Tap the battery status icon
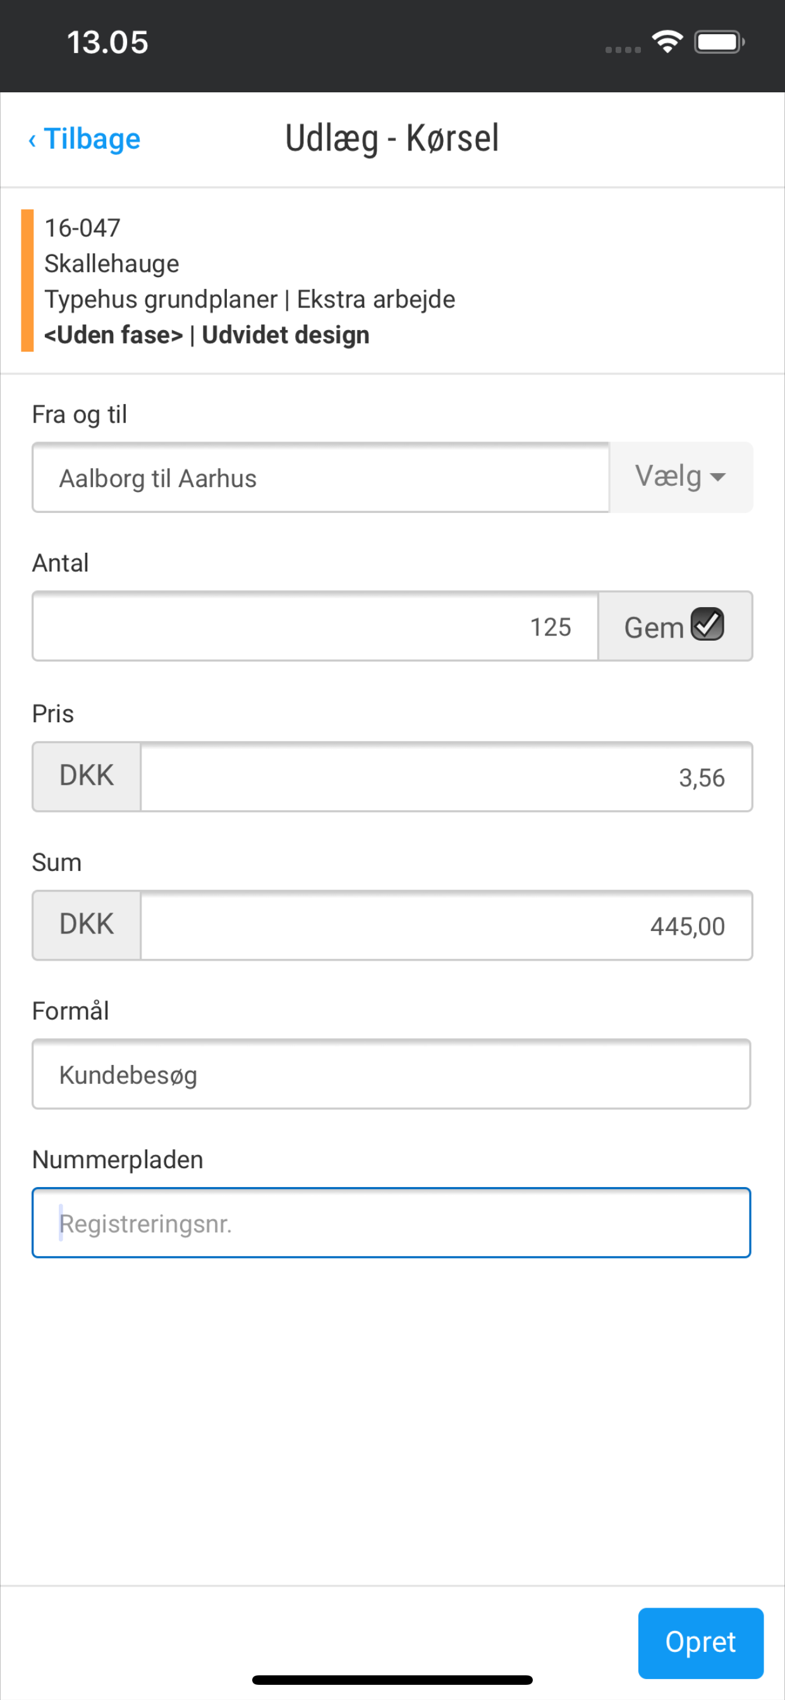The width and height of the screenshot is (785, 1700). coord(719,42)
